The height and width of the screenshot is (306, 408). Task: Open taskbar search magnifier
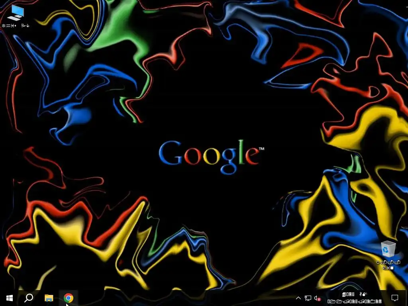click(29, 298)
